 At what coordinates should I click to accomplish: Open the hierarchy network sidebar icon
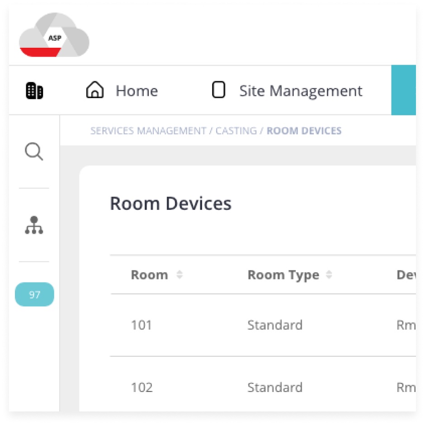pyautogui.click(x=34, y=225)
